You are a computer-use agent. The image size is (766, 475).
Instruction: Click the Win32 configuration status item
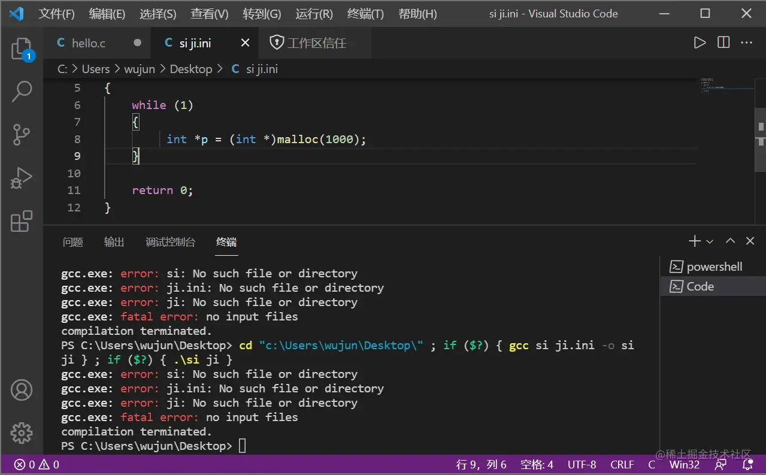coord(684,465)
